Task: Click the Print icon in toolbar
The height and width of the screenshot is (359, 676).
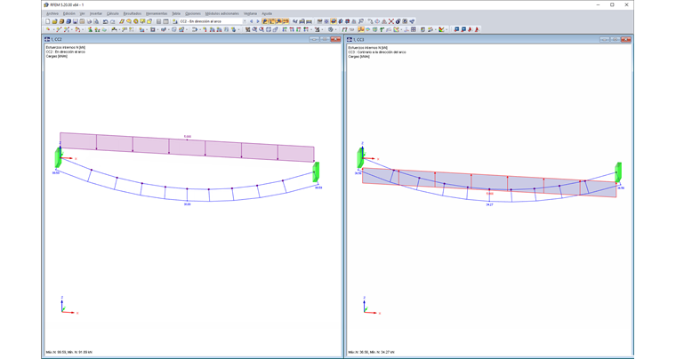Action: point(89,21)
